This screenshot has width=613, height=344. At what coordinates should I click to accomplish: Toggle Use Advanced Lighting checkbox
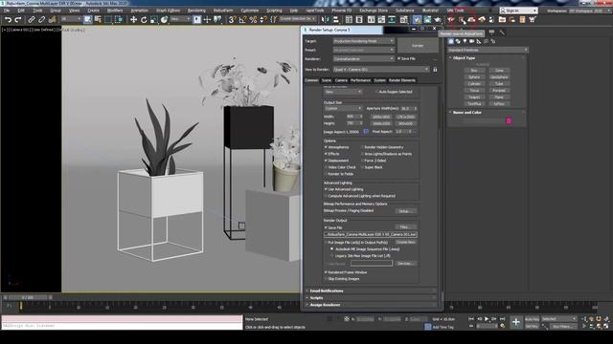326,189
